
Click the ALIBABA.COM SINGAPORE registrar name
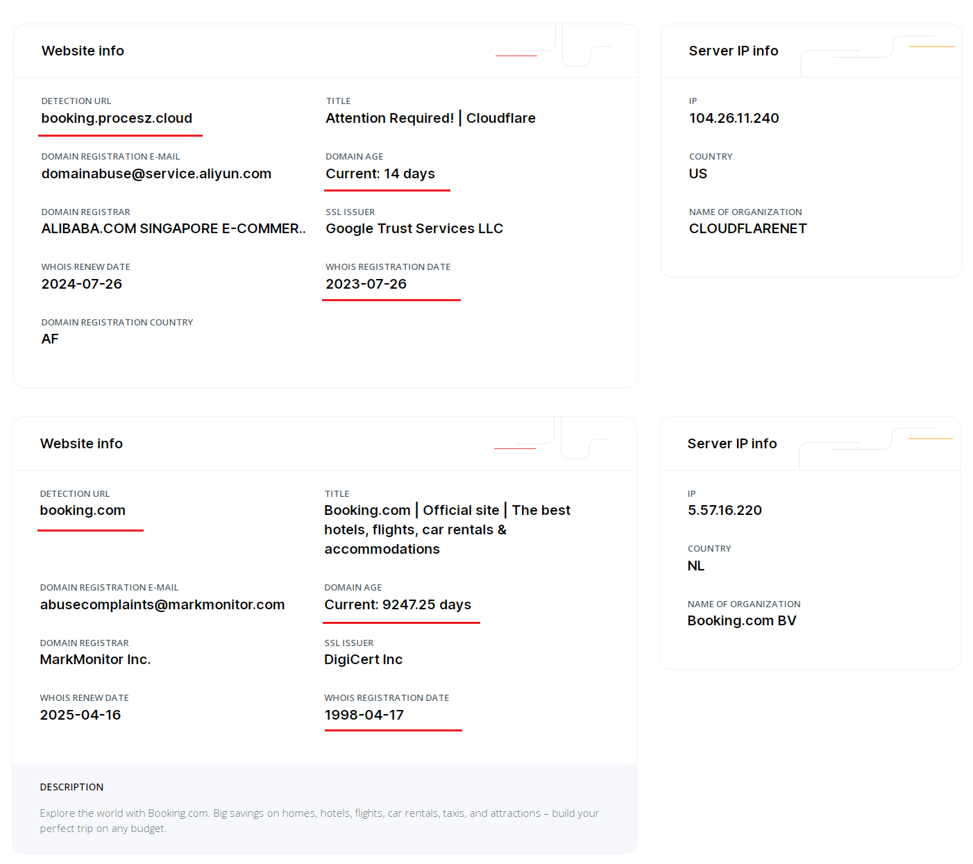[x=174, y=229]
